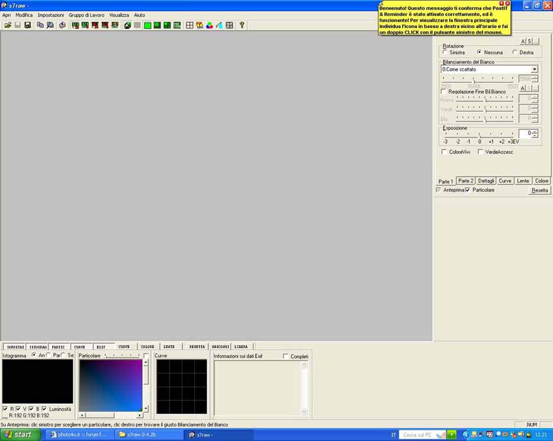Open s7raw.0.4.2b folder taskbar item
553x441 pixels.
tap(148, 434)
